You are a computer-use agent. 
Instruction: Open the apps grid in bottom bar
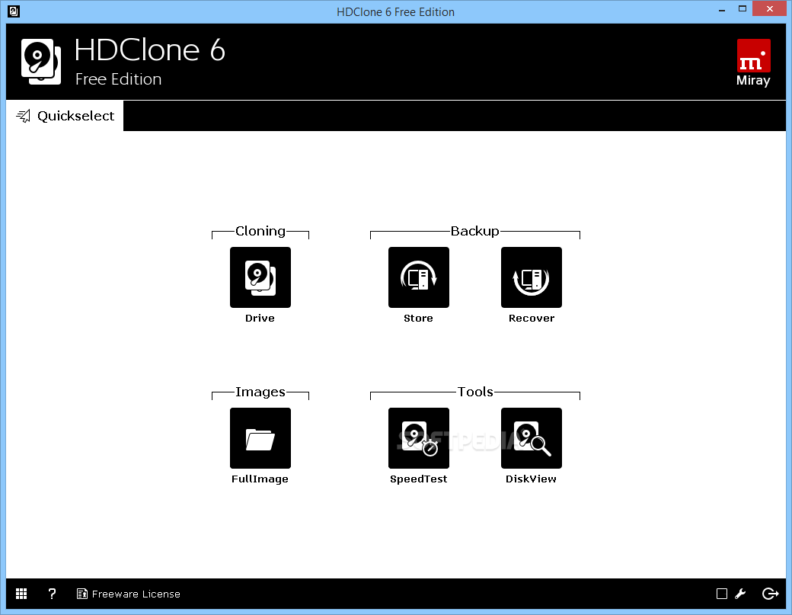click(x=21, y=594)
